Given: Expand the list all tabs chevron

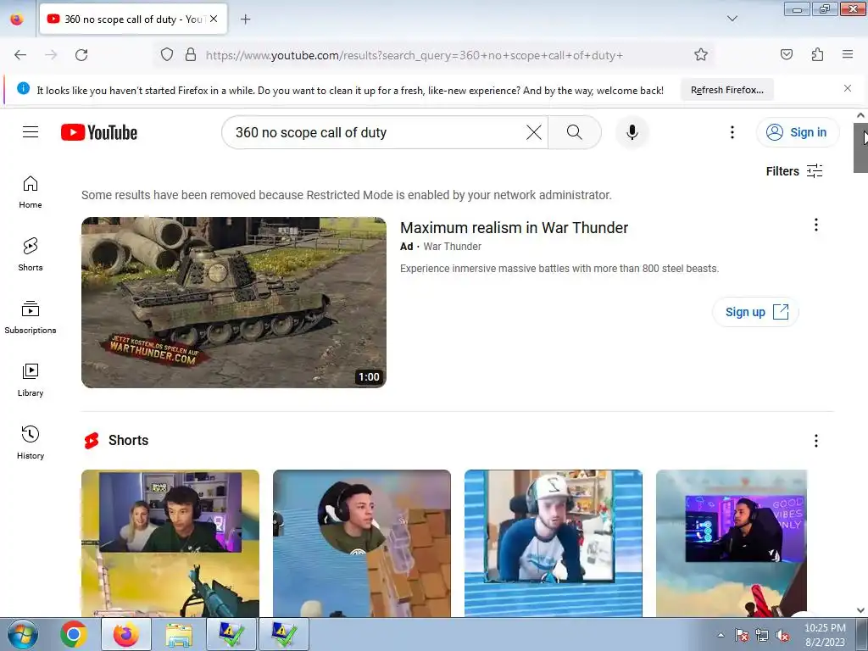Looking at the screenshot, I should [x=732, y=19].
